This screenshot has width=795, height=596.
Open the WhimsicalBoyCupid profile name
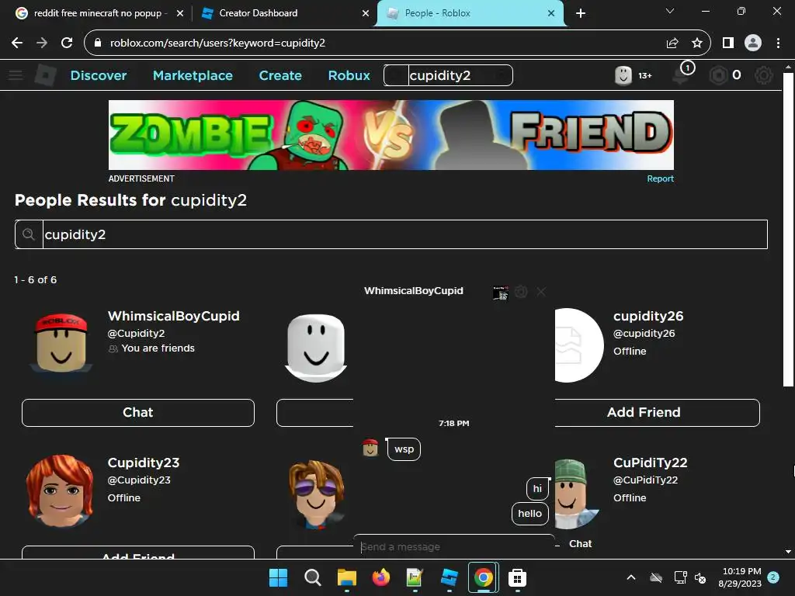click(x=173, y=317)
